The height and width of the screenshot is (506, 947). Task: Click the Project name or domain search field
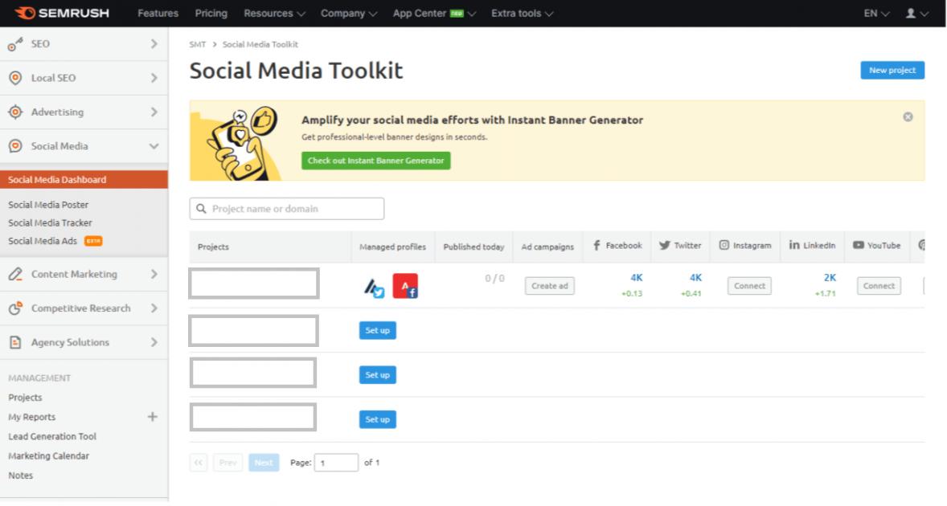[287, 209]
